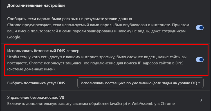Click the 'Чтобы тем, у кого есть доступ' description

97,57
